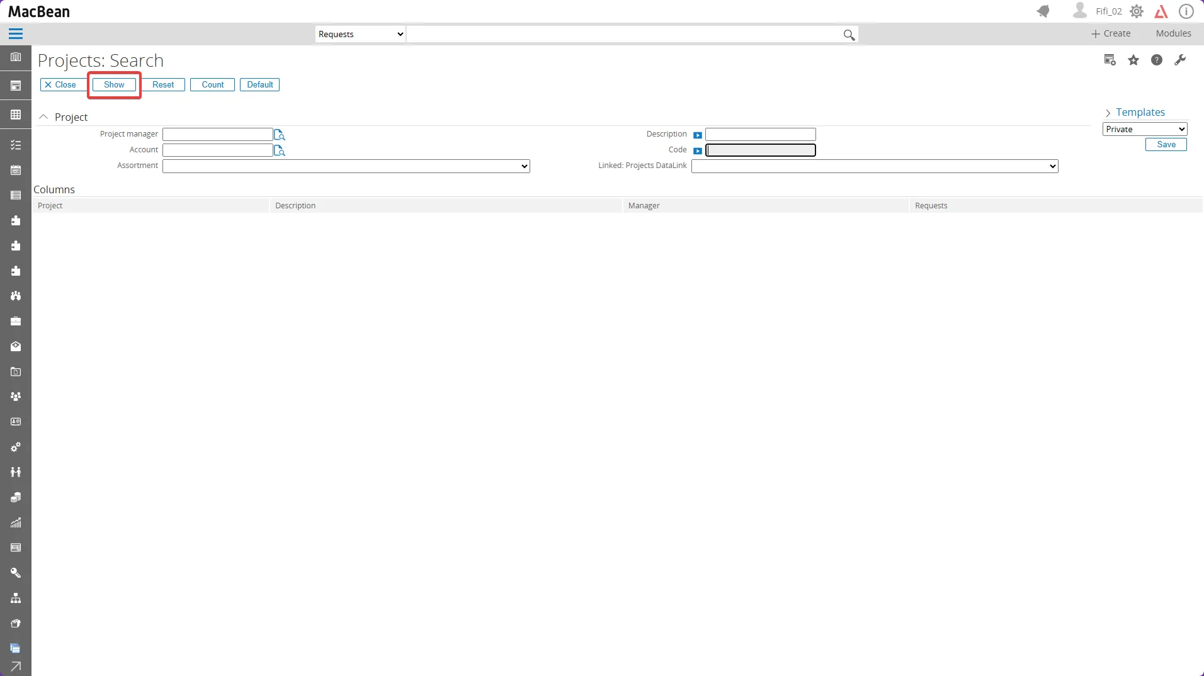
Task: Open the notifications bell
Action: [1043, 11]
